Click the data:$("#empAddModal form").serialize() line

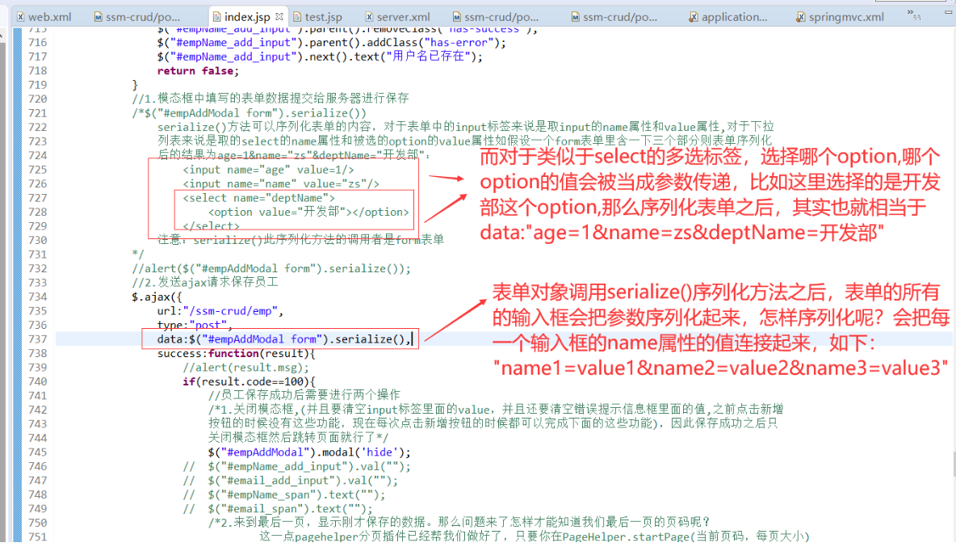[x=285, y=339]
